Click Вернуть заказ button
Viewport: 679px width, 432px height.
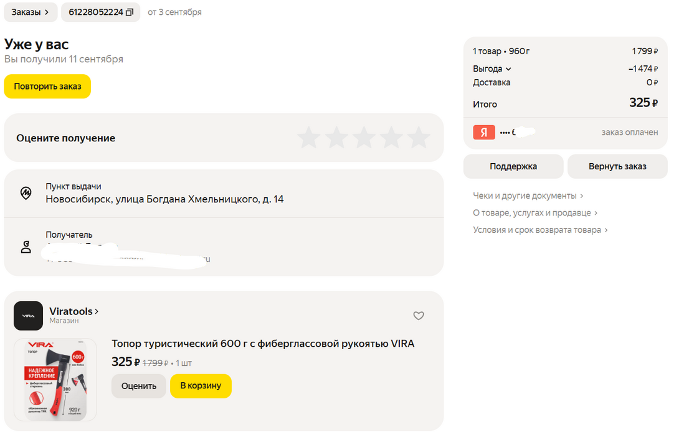[617, 166]
